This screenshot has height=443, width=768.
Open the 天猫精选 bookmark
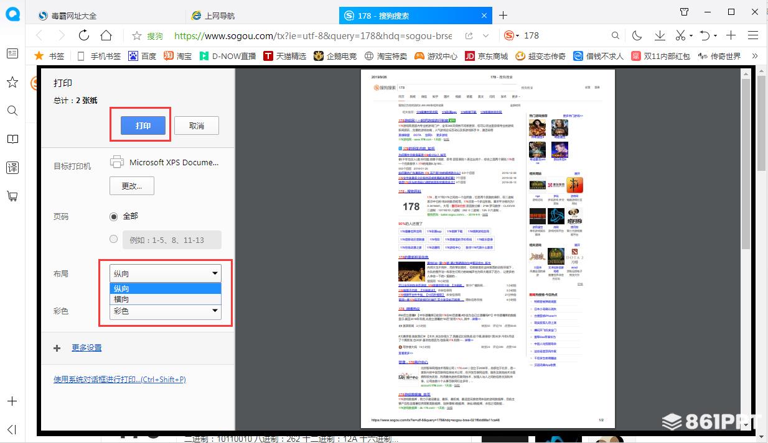tap(285, 56)
